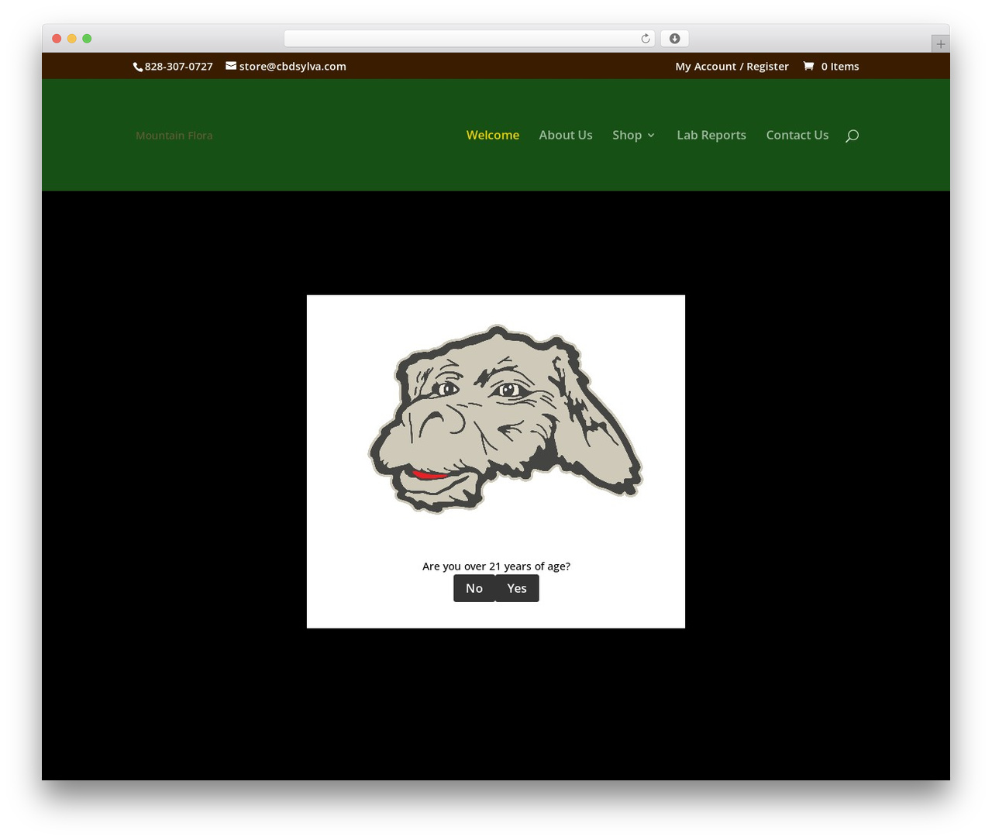Maximize the browser with the green button
The height and width of the screenshot is (840, 992).
pyautogui.click(x=87, y=39)
